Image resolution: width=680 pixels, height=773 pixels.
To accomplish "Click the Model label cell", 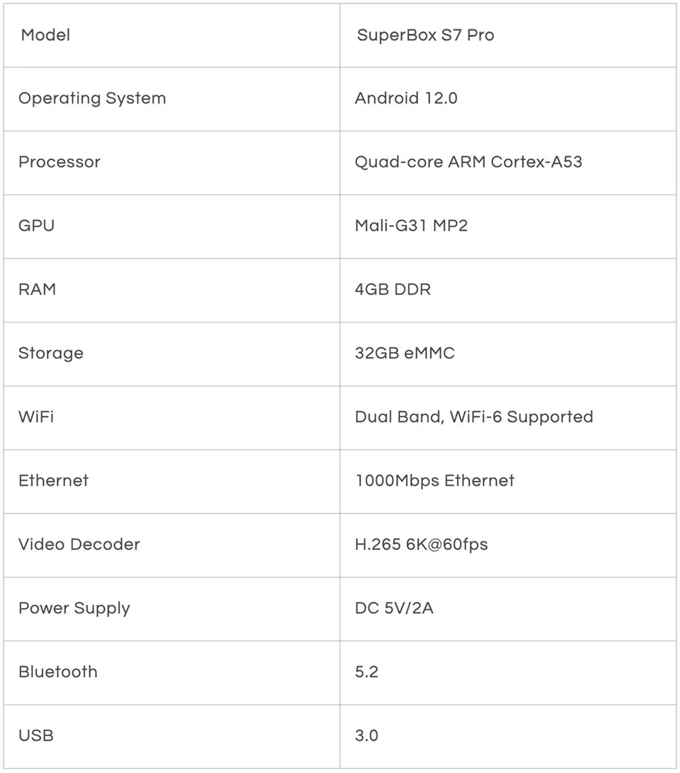I will [46, 35].
